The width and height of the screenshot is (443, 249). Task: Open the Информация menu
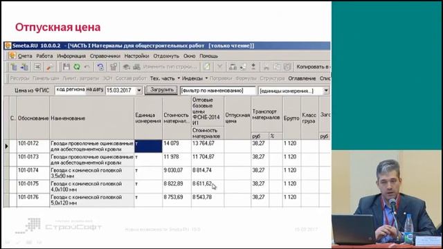tap(71, 56)
